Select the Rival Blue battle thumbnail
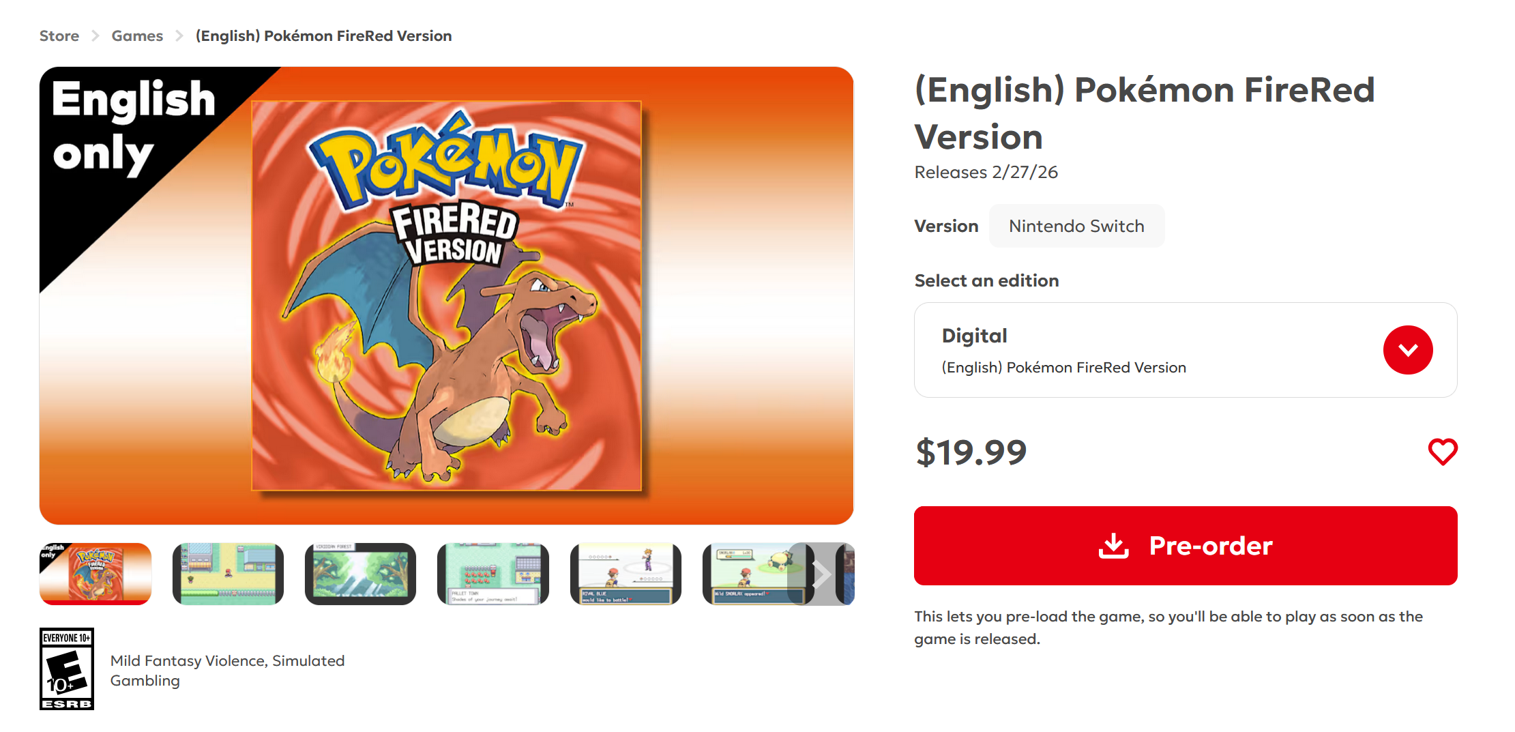Screen dimensions: 1515x732 (x=625, y=574)
